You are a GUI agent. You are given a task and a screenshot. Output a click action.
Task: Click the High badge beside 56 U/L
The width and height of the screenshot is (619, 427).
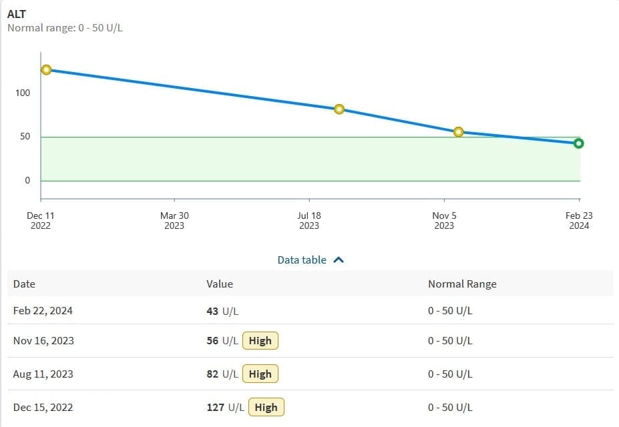(260, 341)
